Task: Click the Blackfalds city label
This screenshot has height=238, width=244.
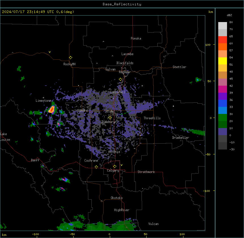Action: click(x=125, y=63)
